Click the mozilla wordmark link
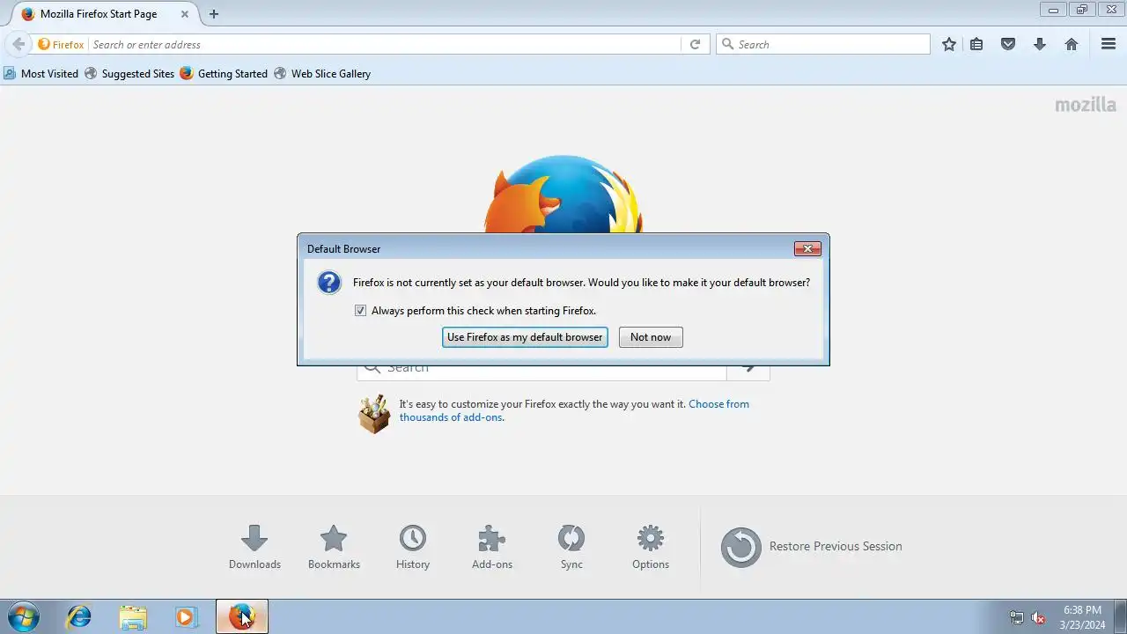This screenshot has height=634, width=1127. tap(1086, 105)
